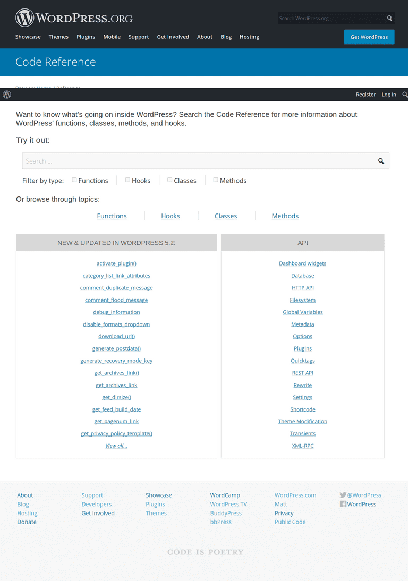Click Log In in the admin bar
The width and height of the screenshot is (408, 581).
coord(389,95)
